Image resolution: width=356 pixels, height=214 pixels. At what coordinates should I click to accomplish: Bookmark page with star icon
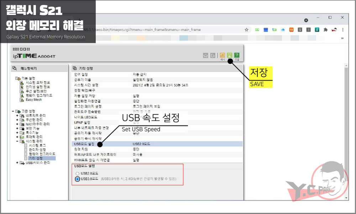246,30
